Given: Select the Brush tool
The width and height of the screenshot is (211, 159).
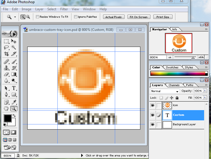Looking at the screenshot, I should pyautogui.click(x=13, y=62).
